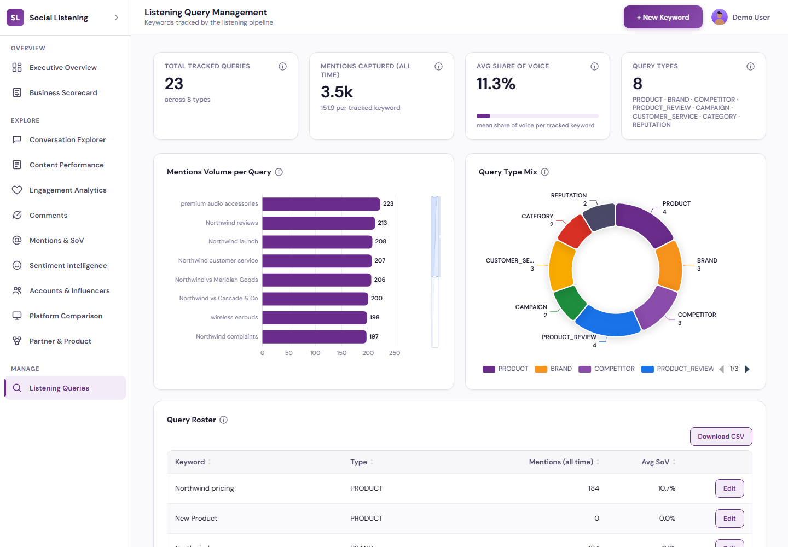Click the Business Scorecard document icon
788x547 pixels.
(17, 92)
